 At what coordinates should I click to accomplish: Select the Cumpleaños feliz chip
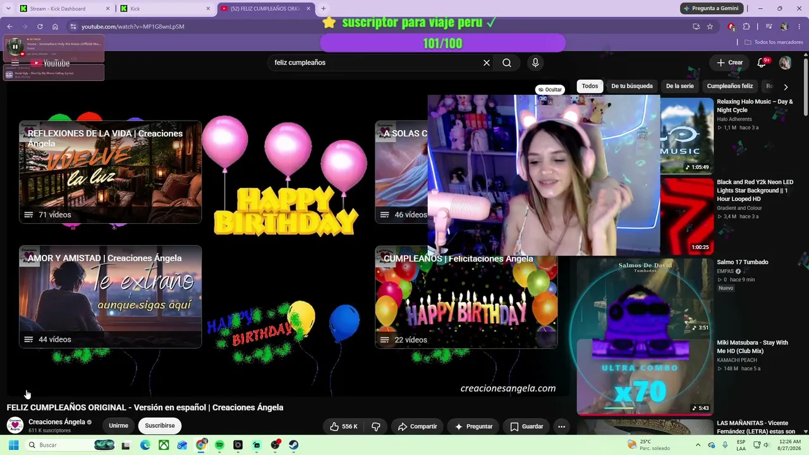[x=730, y=86]
